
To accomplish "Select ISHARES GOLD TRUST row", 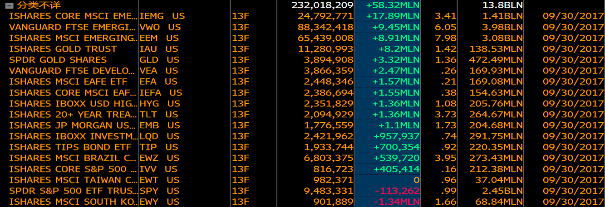I will (x=302, y=49).
